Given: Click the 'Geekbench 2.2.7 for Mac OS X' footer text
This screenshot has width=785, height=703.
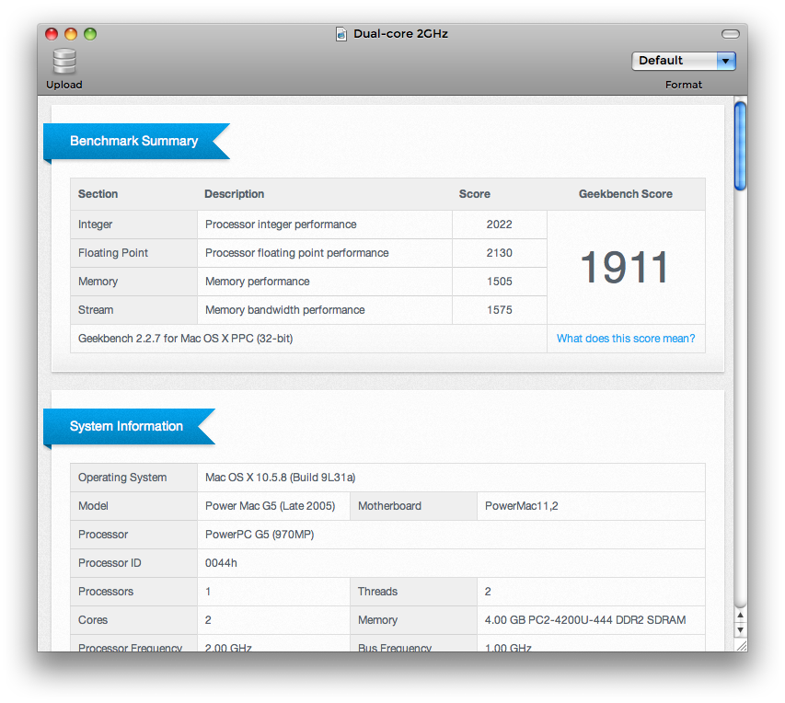Looking at the screenshot, I should [182, 339].
